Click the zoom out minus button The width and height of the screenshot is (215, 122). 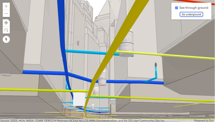[x=6, y=13]
